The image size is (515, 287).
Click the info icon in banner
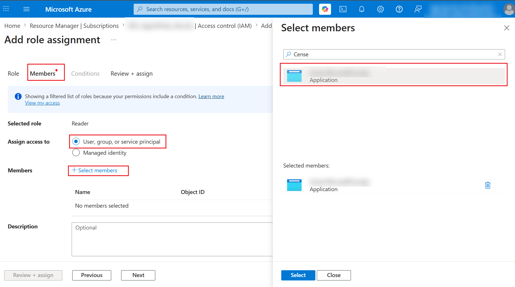pyautogui.click(x=18, y=96)
